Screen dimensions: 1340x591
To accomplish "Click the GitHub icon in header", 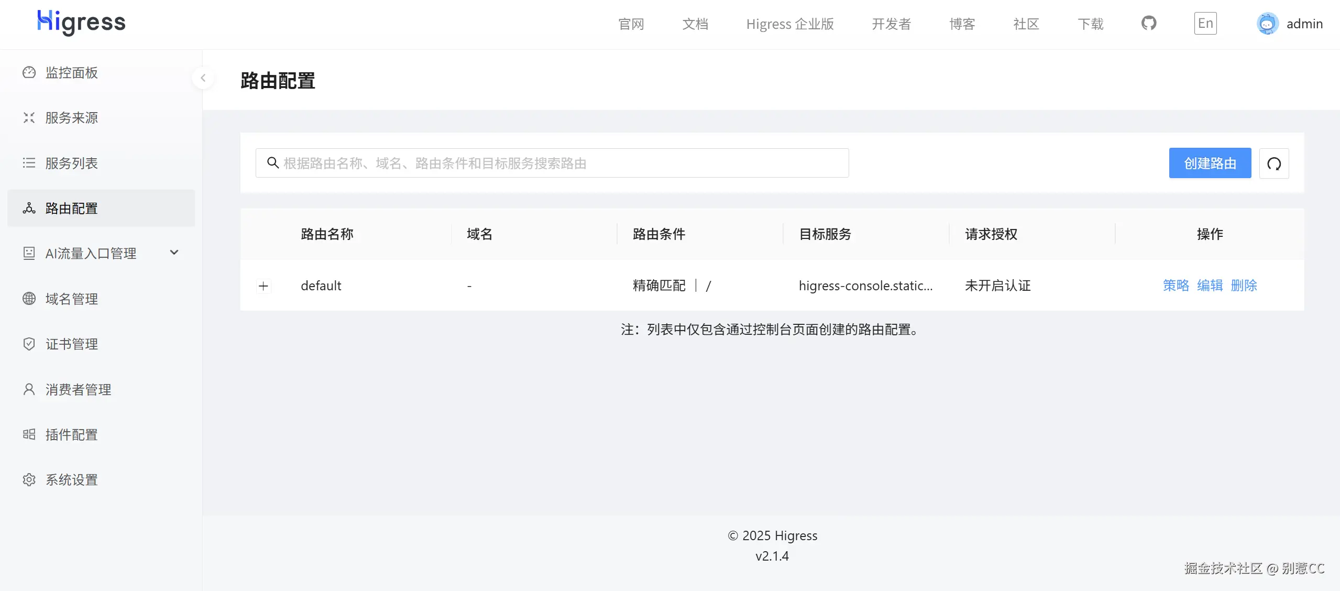I will point(1148,24).
